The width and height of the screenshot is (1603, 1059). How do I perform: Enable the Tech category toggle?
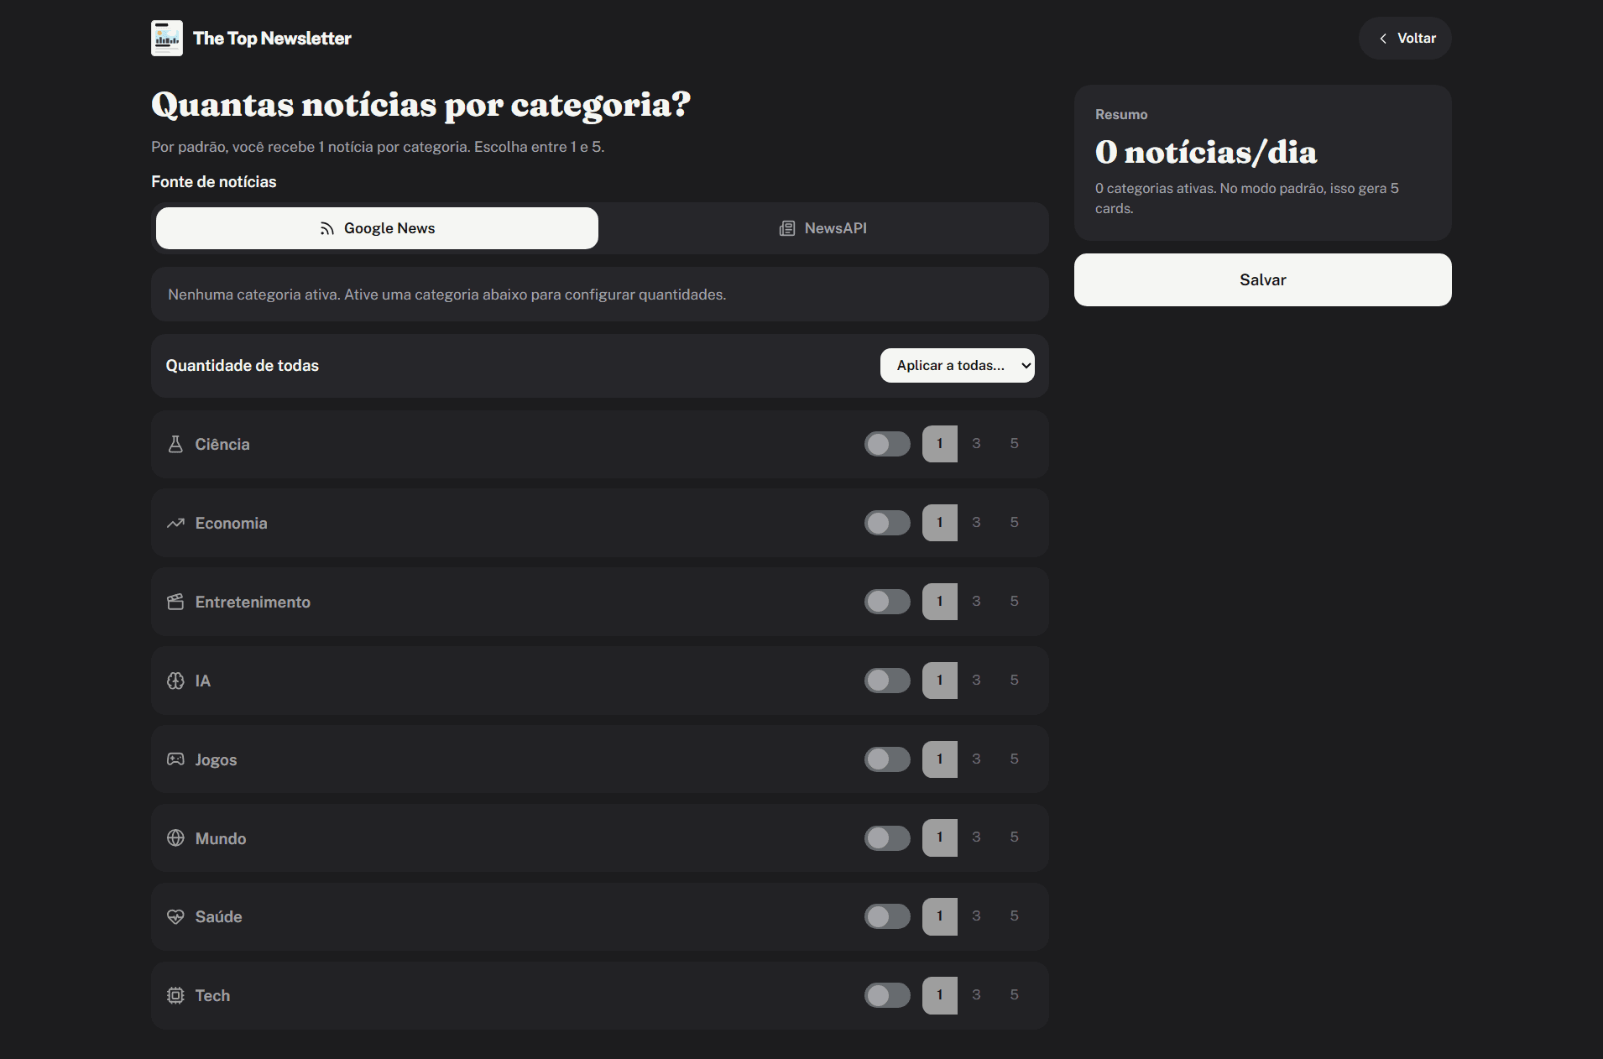click(887, 995)
